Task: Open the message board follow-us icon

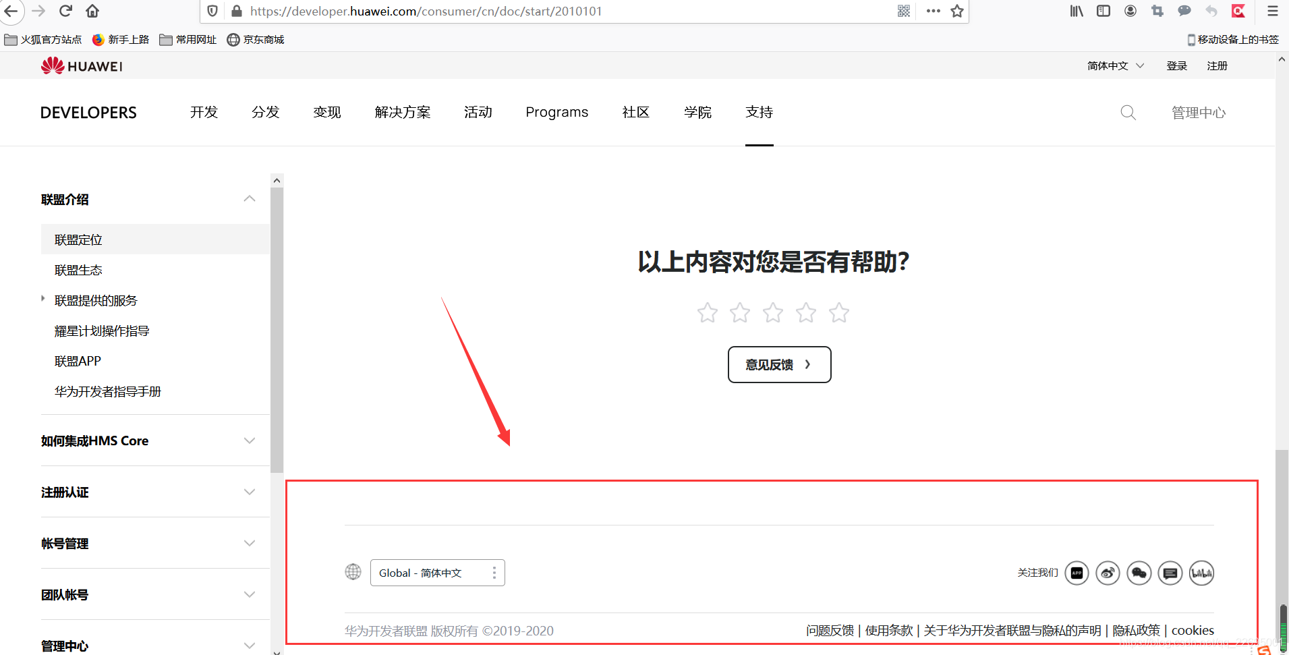Action: tap(1170, 573)
